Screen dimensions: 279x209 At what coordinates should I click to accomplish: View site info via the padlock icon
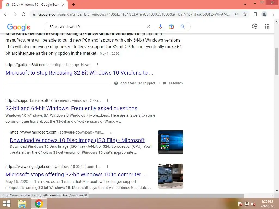34,14
